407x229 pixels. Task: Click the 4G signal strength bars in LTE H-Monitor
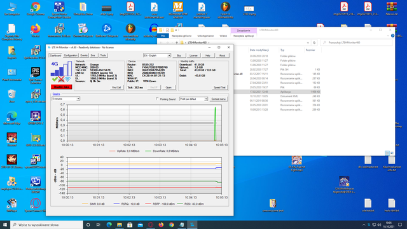[x=62, y=68]
